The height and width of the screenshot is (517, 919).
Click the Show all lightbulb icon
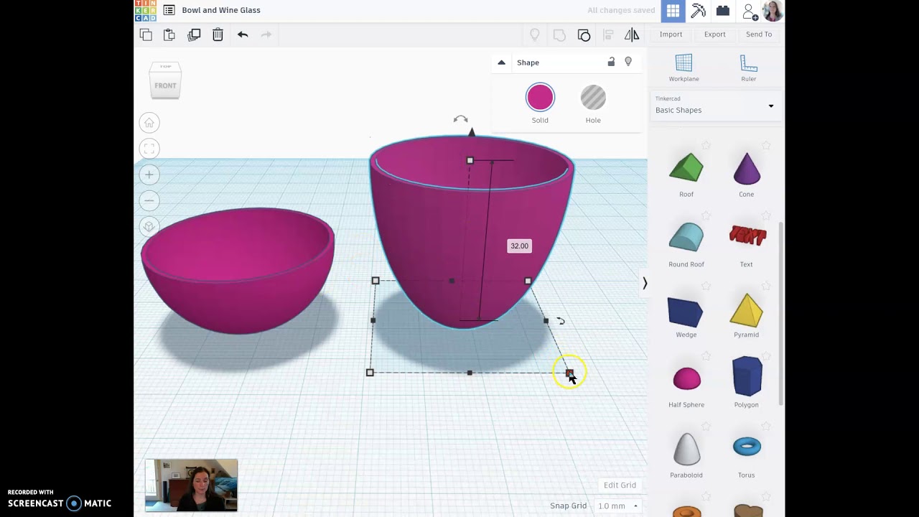535,34
